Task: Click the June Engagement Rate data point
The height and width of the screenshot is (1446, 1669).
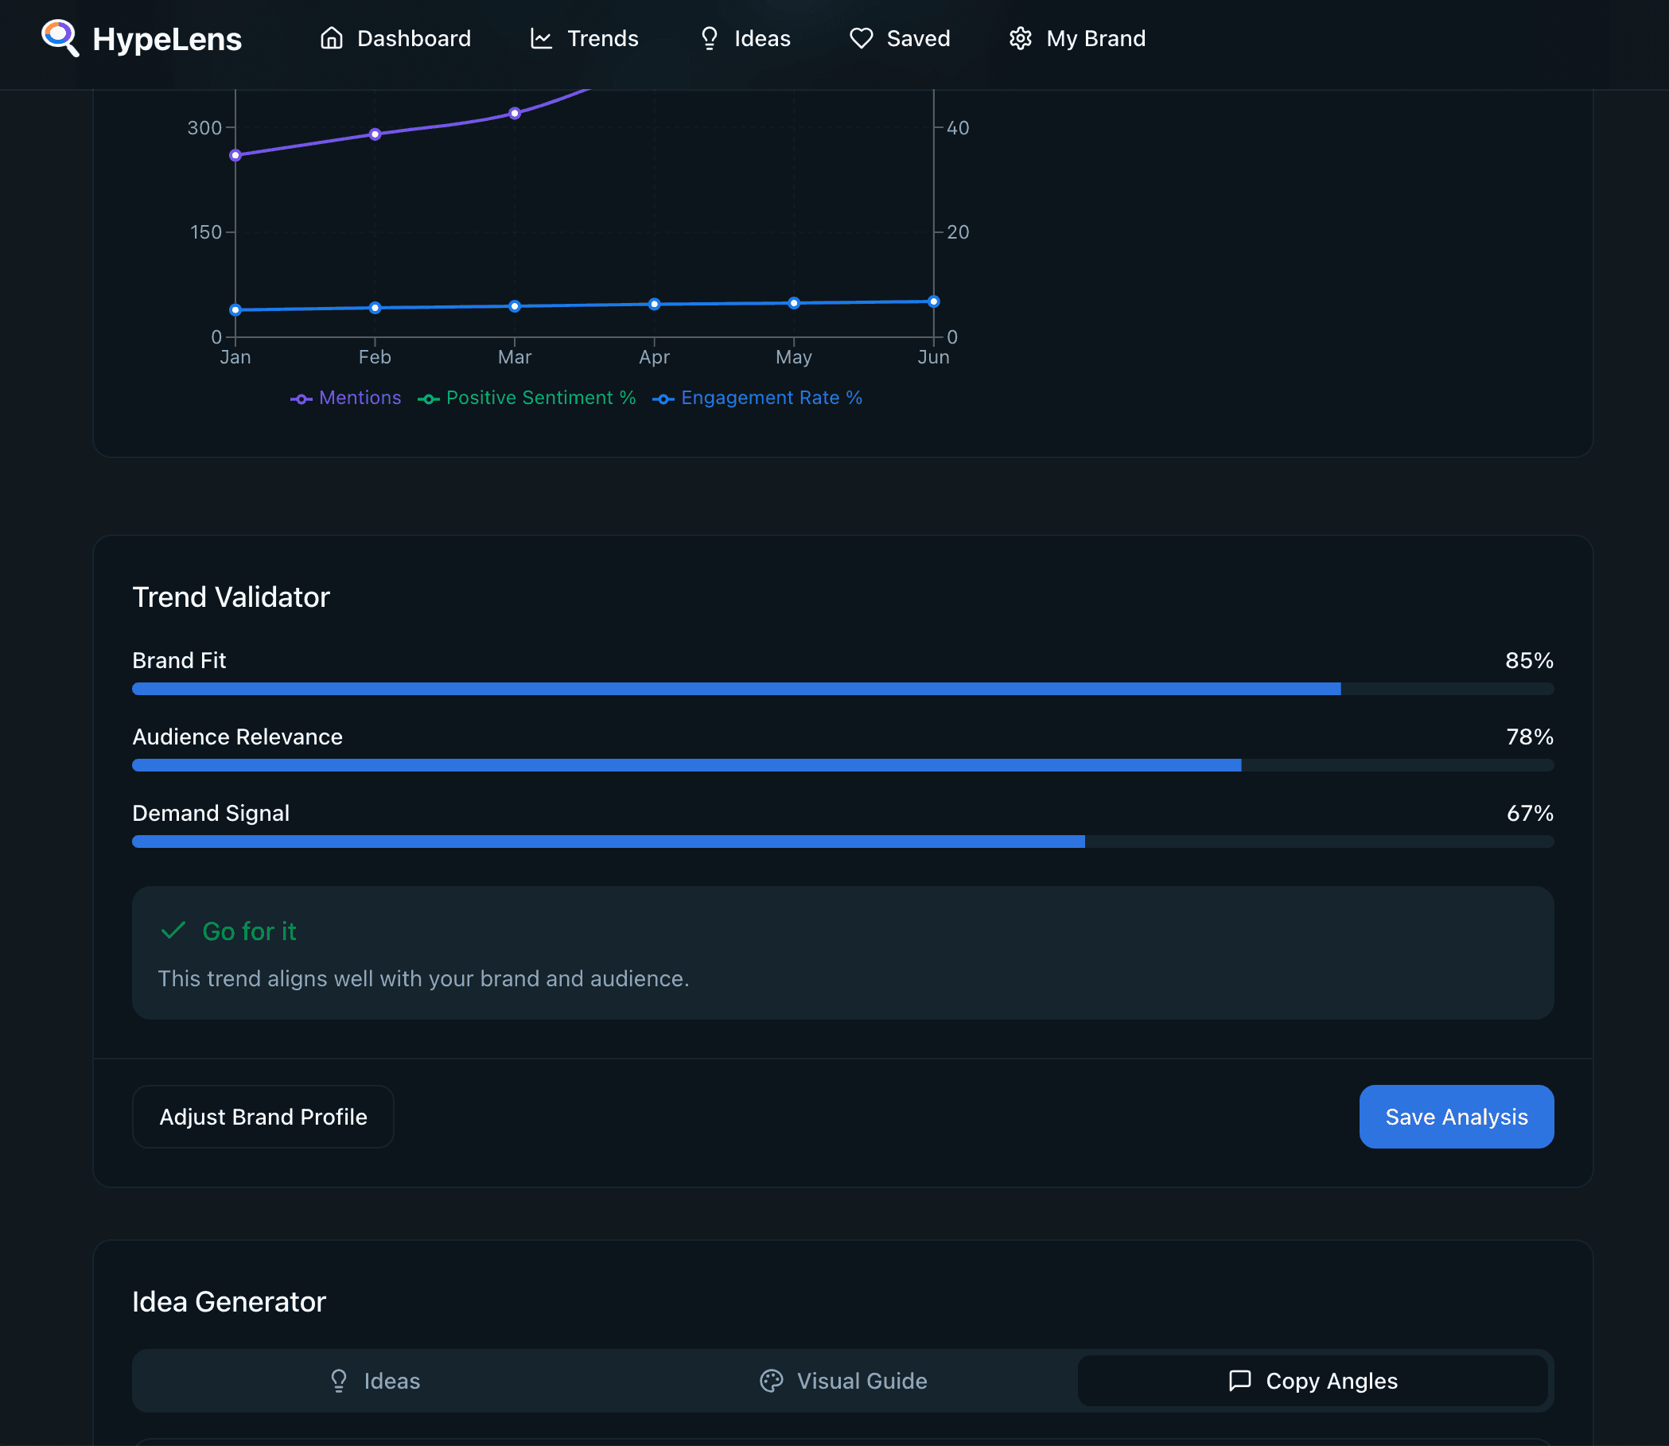Action: tap(934, 301)
